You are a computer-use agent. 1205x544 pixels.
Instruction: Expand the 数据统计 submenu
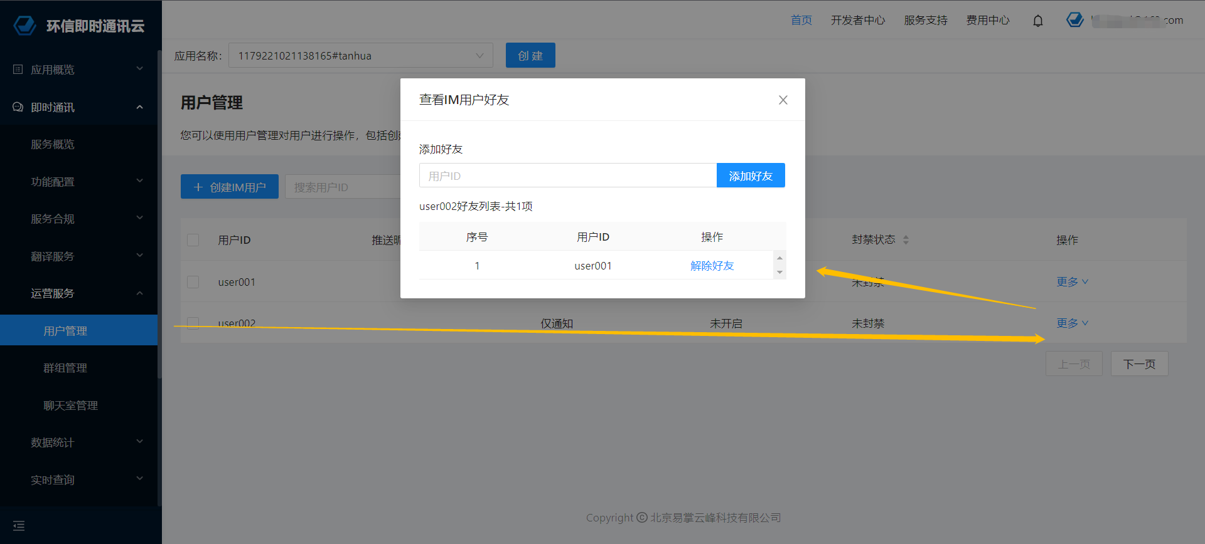(x=140, y=442)
